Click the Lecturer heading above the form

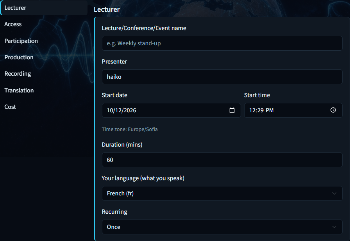click(x=107, y=9)
